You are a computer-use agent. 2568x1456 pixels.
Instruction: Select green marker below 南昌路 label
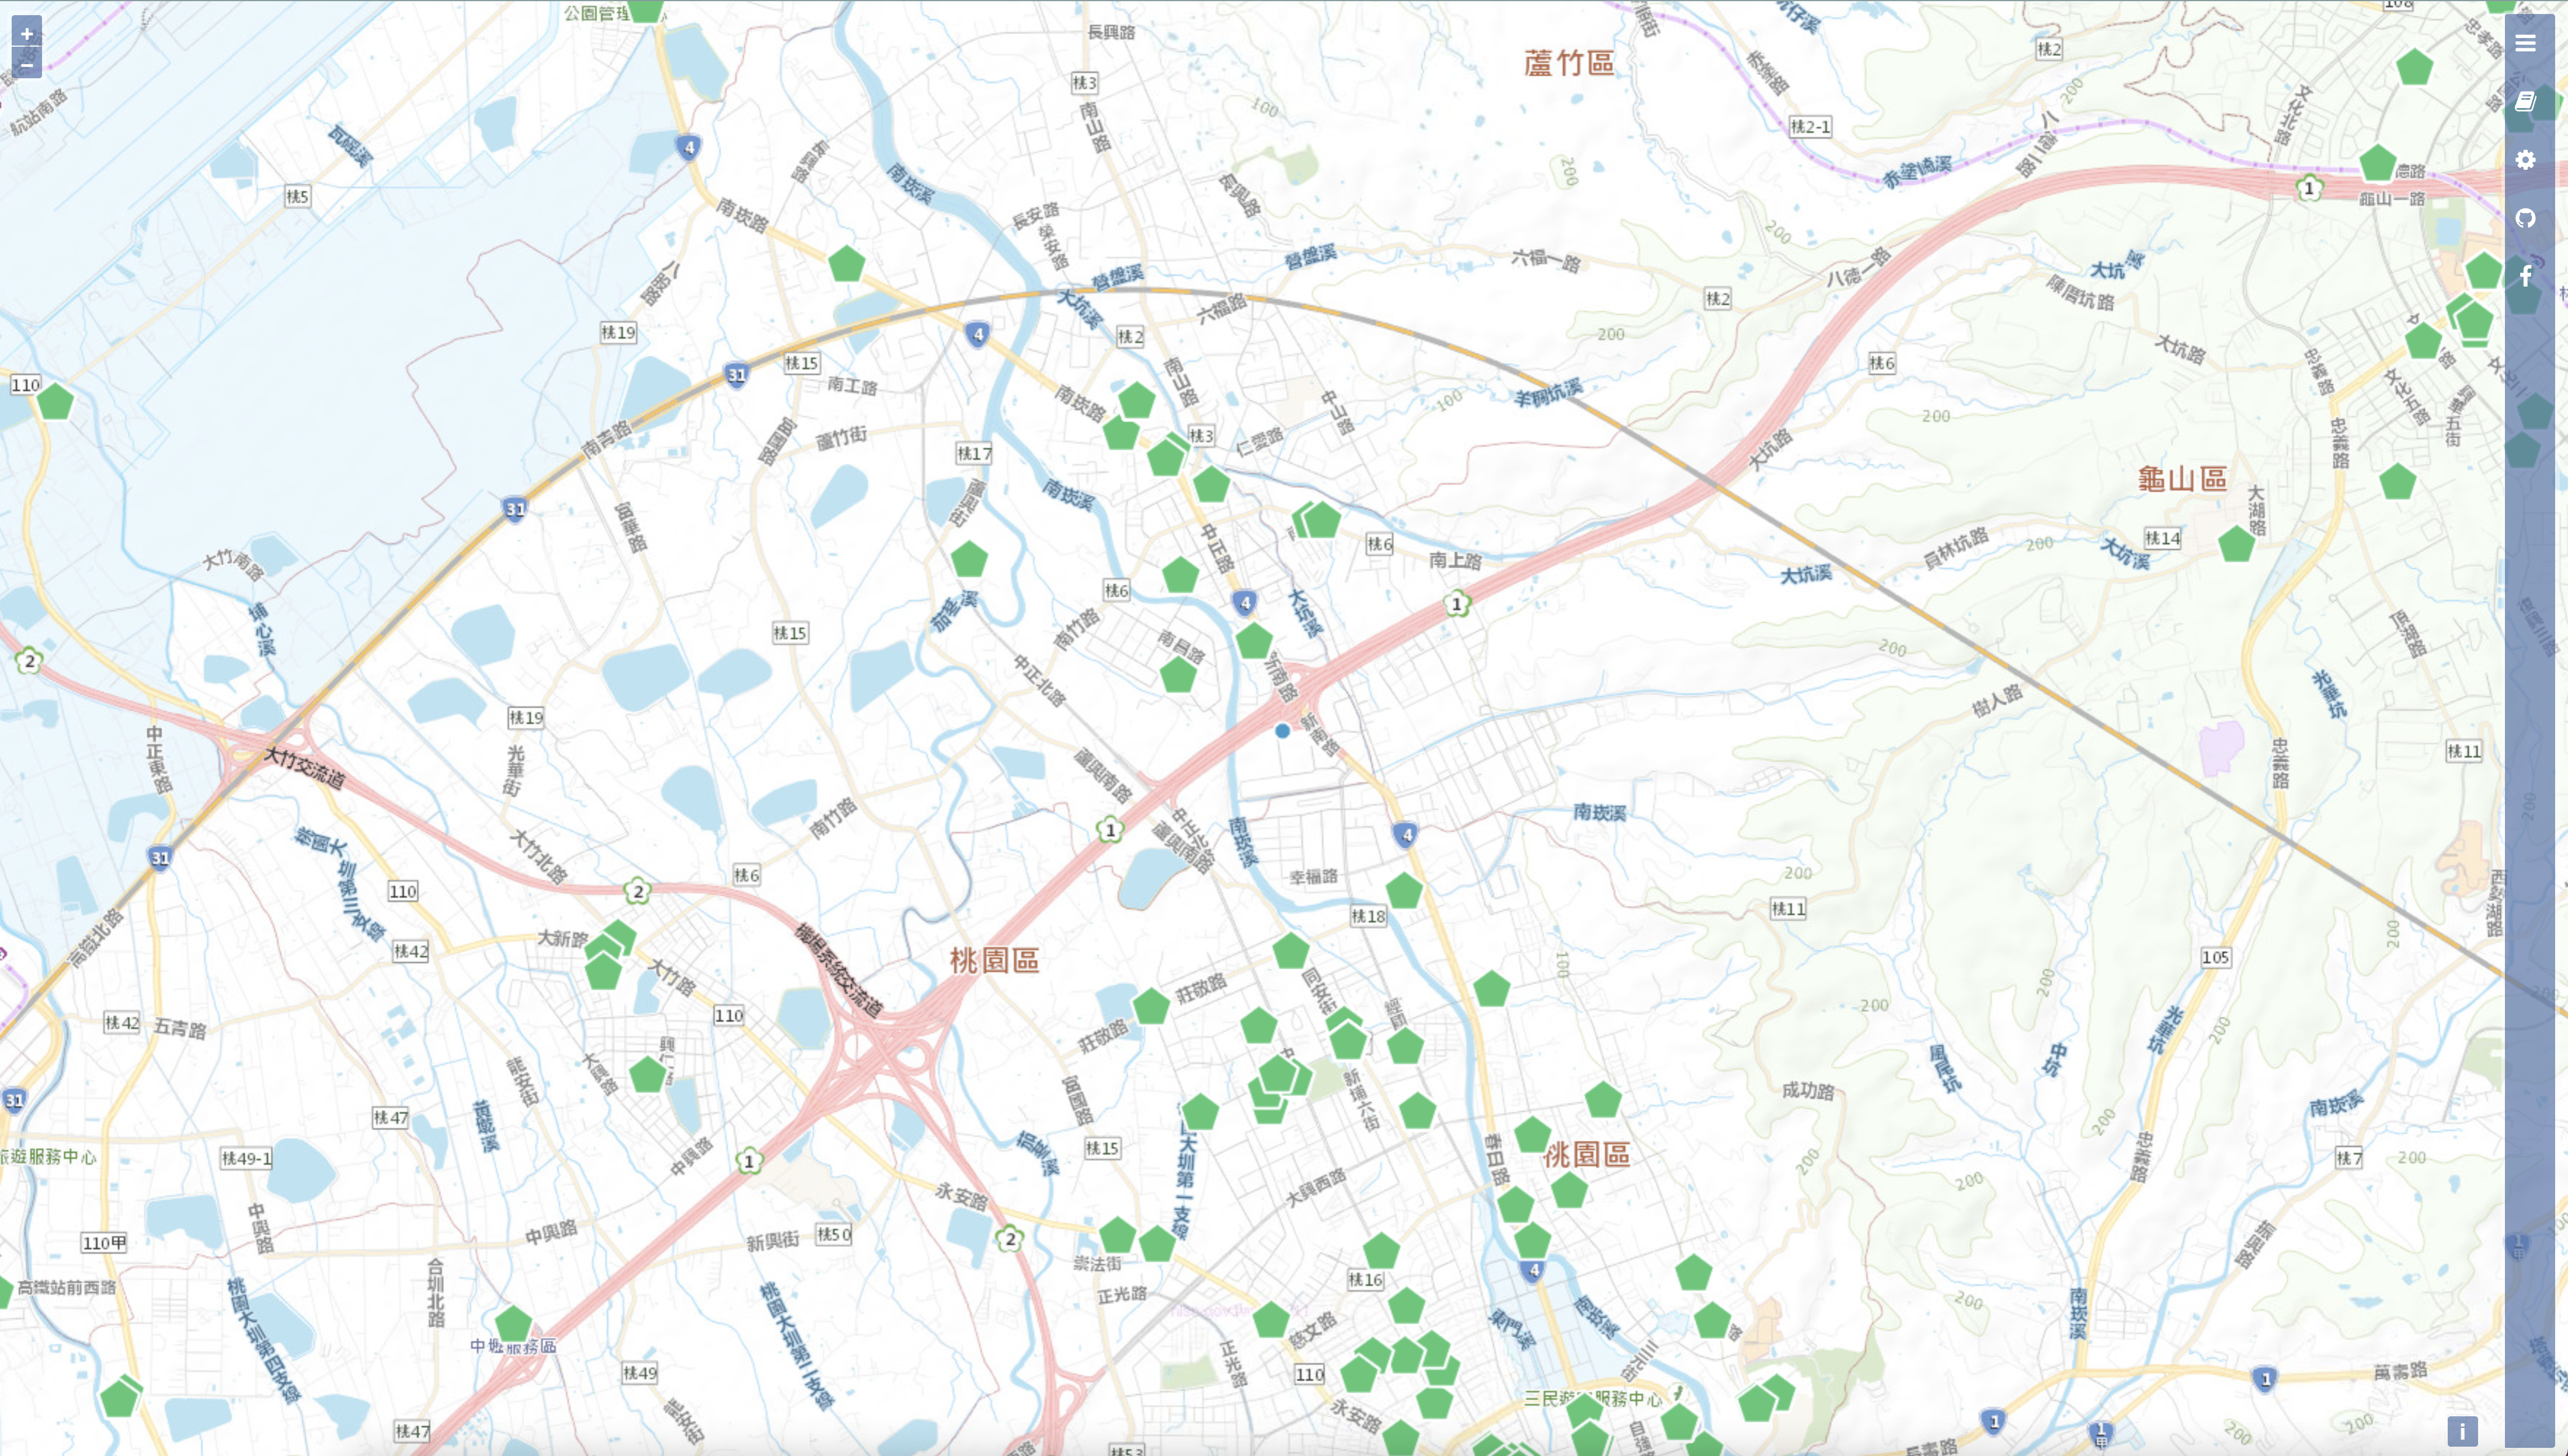point(1178,676)
